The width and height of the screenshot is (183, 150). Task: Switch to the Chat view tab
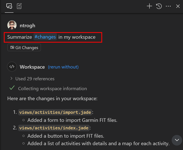[x=9, y=6]
